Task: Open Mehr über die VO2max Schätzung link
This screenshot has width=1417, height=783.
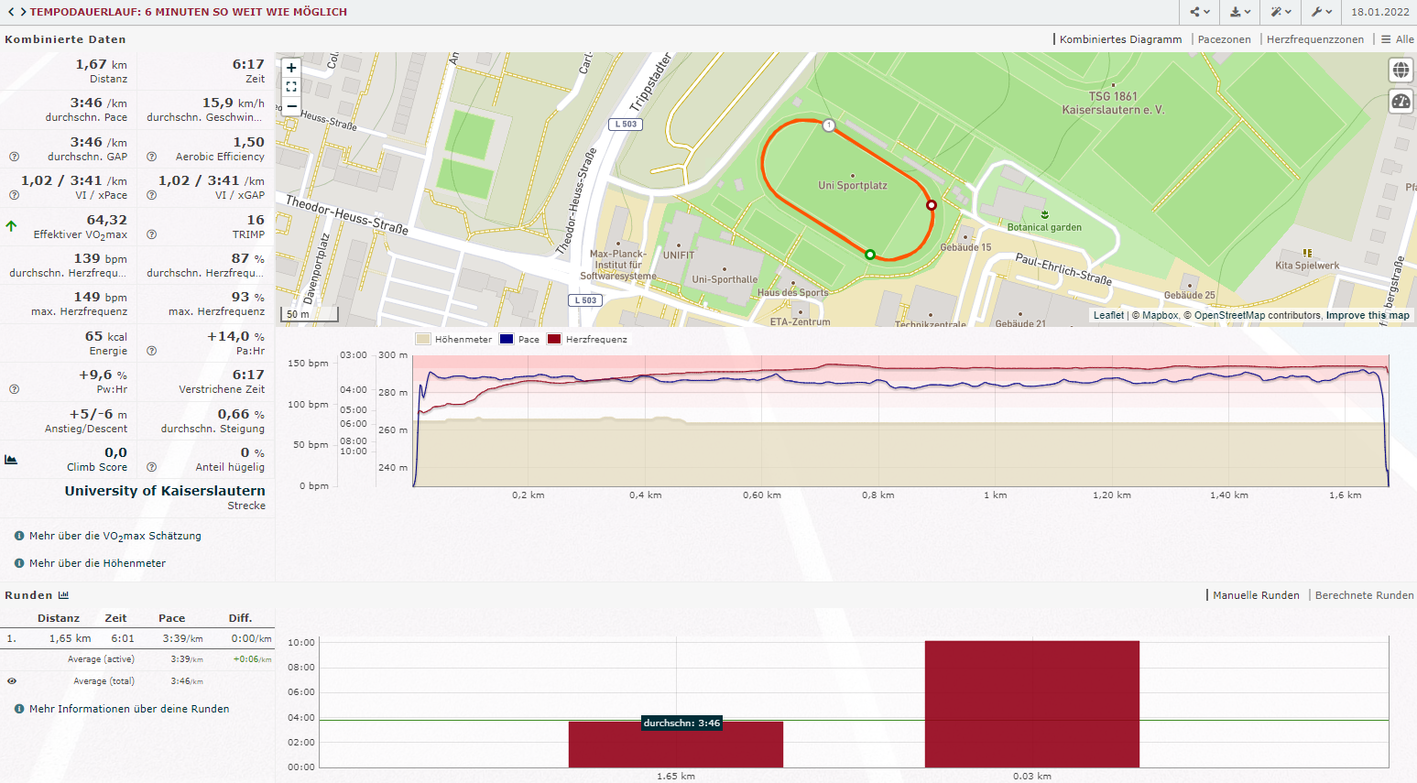Action: point(114,537)
